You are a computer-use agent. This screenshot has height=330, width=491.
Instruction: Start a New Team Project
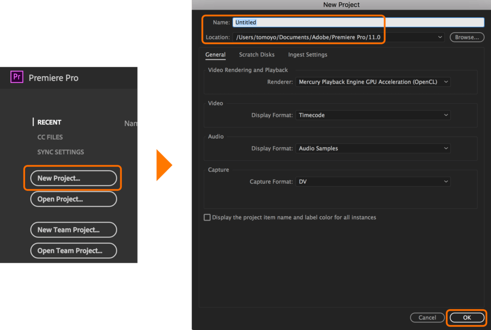(73, 230)
